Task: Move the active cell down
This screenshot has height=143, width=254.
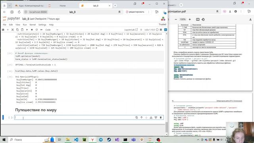Action: [x=146, y=118]
